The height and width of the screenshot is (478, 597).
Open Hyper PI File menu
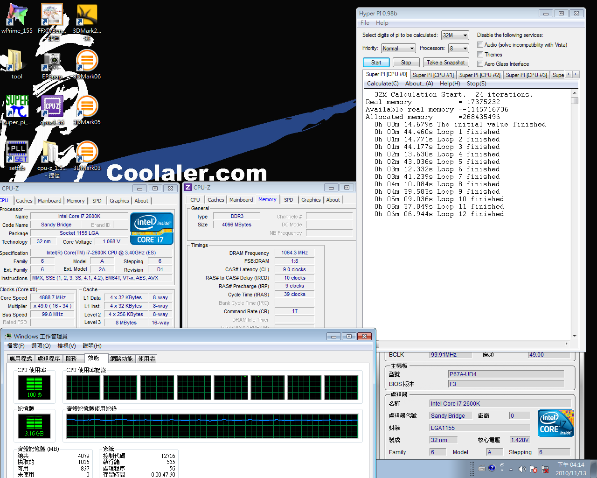tap(365, 23)
